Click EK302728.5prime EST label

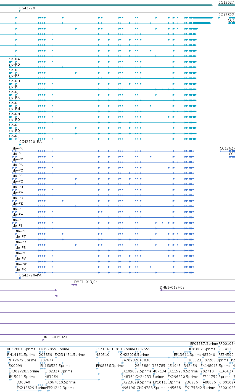click(24, 371)
